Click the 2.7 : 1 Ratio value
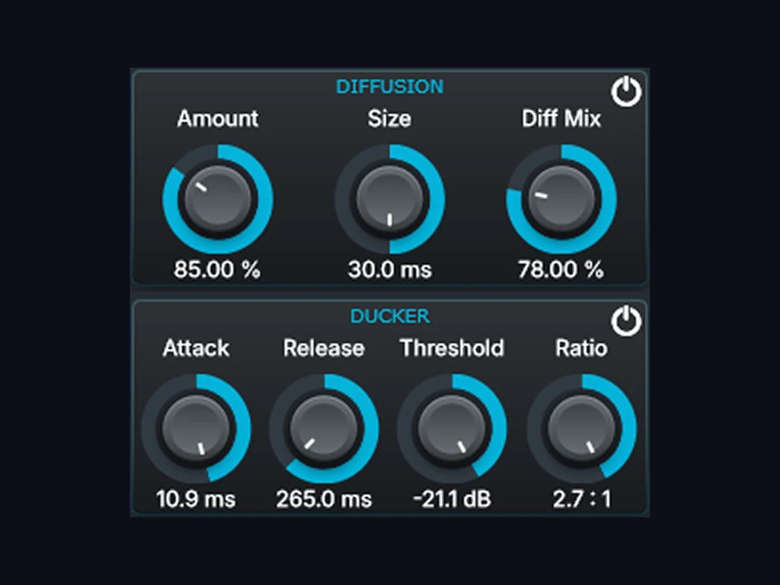This screenshot has width=780, height=585. coord(582,499)
